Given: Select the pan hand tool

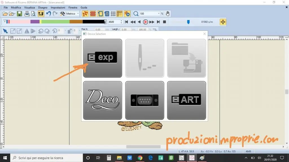Looking at the screenshot, I should pyautogui.click(x=168, y=14).
